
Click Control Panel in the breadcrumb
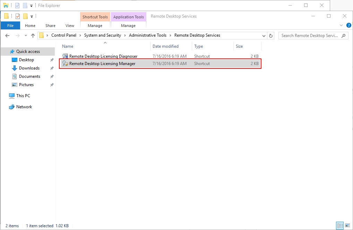tap(64, 35)
